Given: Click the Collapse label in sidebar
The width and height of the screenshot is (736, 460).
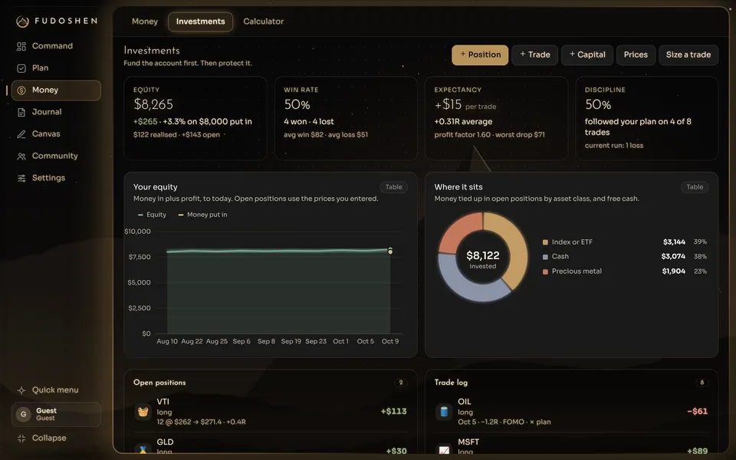Looking at the screenshot, I should point(49,439).
